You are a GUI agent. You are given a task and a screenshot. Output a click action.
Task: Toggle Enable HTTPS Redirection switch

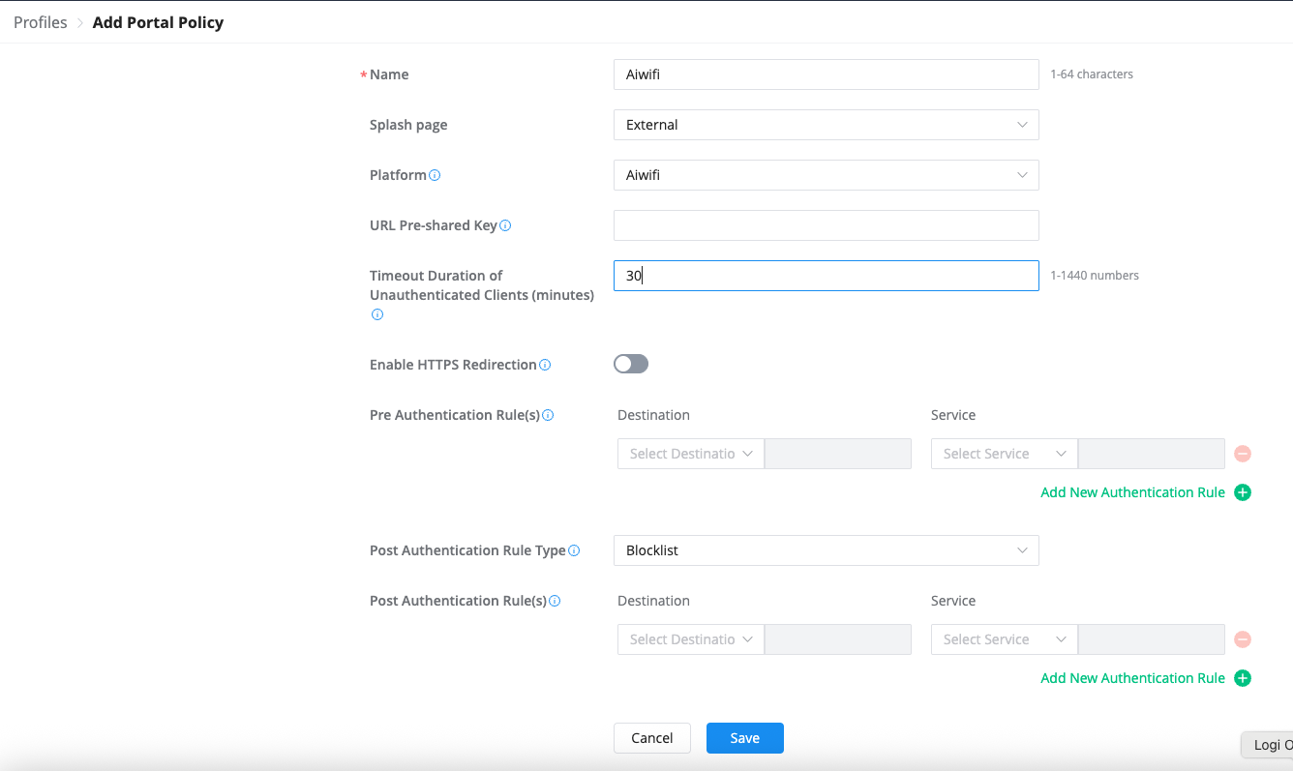(631, 364)
